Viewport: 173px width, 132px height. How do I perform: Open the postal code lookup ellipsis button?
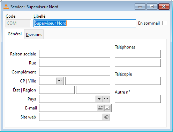(x=60, y=81)
